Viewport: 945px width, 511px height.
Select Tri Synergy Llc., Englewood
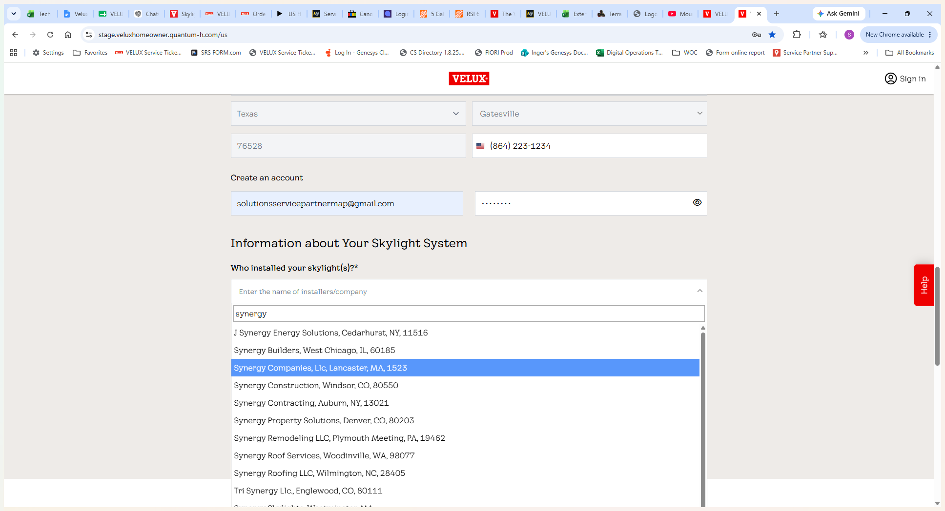pyautogui.click(x=465, y=491)
